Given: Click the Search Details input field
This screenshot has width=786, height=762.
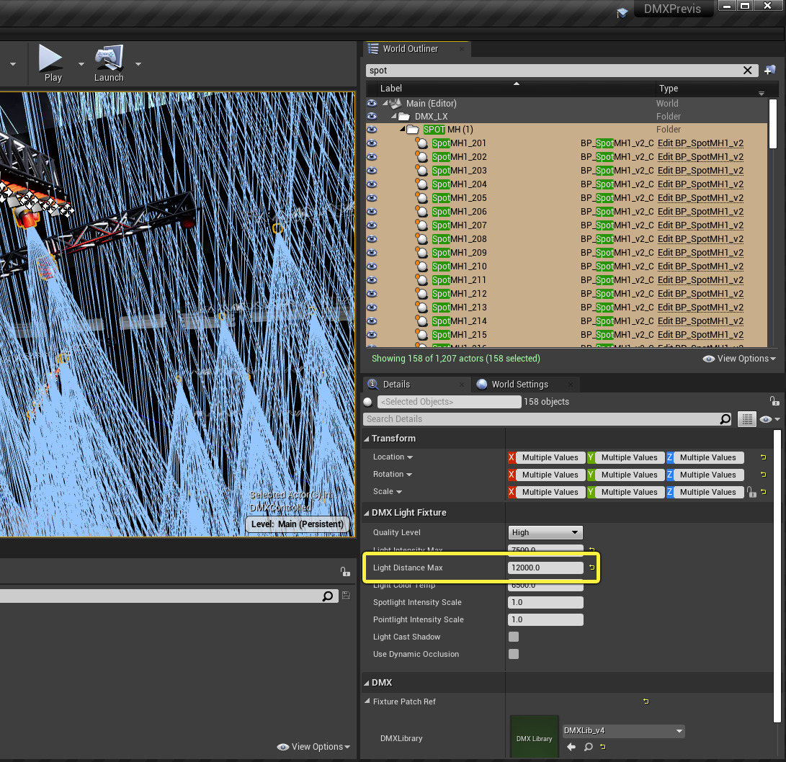Looking at the screenshot, I should [x=540, y=419].
